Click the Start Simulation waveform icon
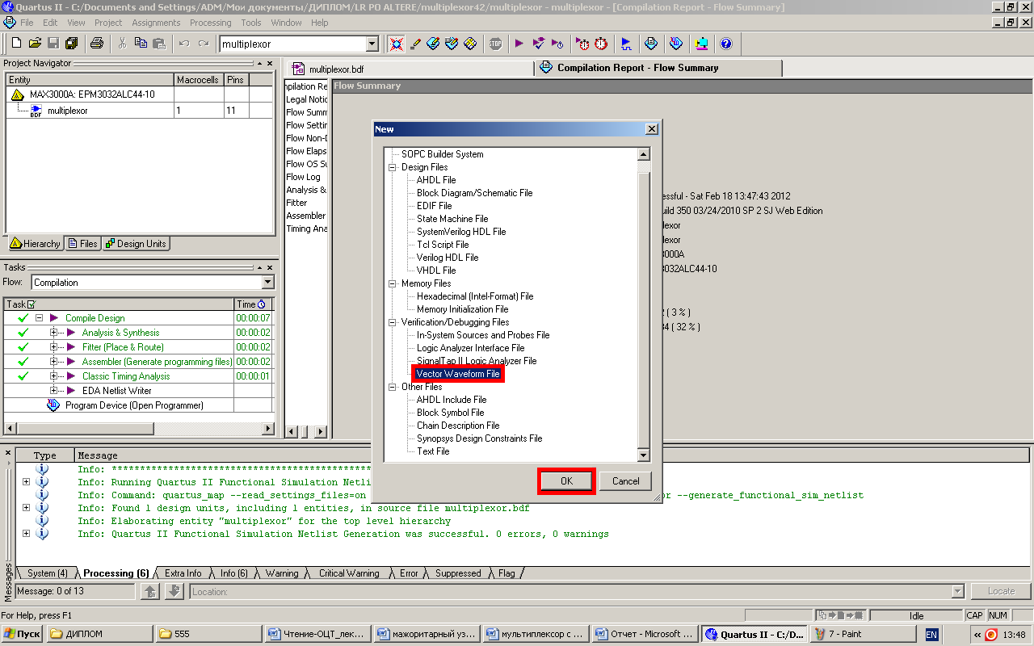Viewport: 1034px width, 646px height. click(x=626, y=44)
